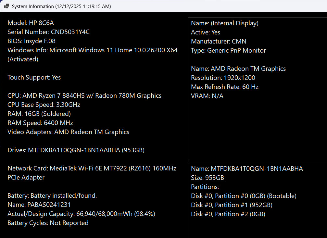The width and height of the screenshot is (327, 238).
Task: Click the Touch Support: Yes entry
Action: coord(34,77)
